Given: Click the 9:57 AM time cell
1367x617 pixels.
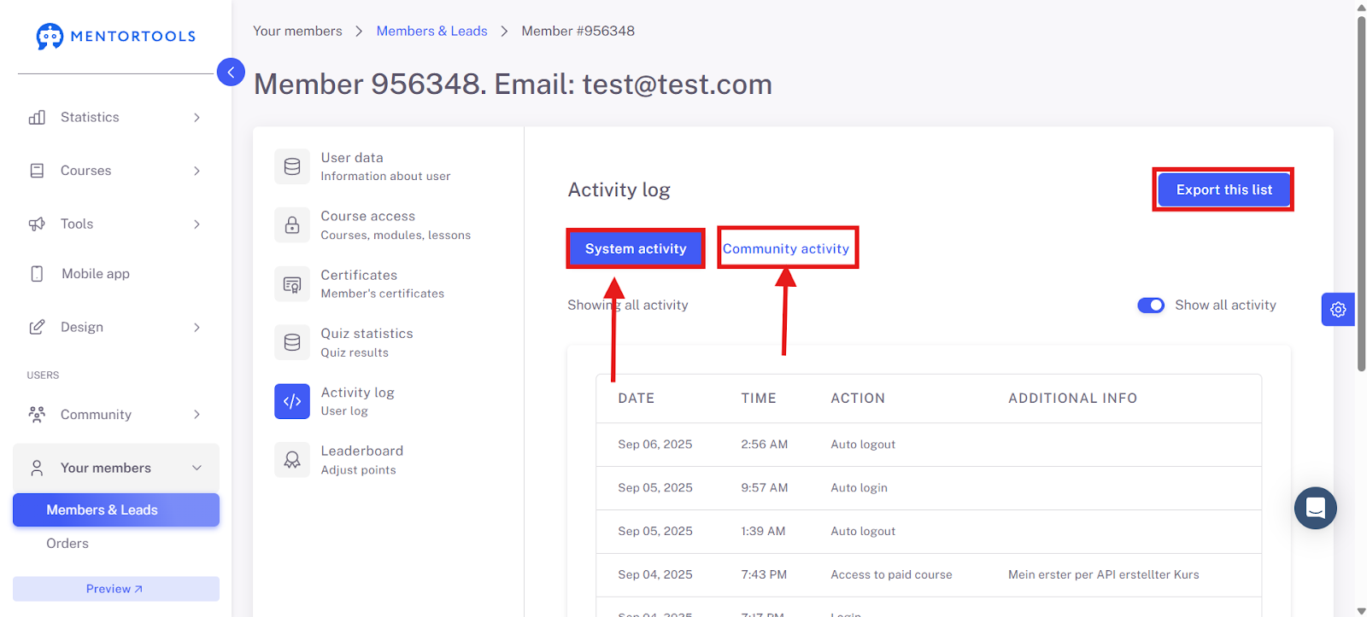Looking at the screenshot, I should tap(765, 488).
